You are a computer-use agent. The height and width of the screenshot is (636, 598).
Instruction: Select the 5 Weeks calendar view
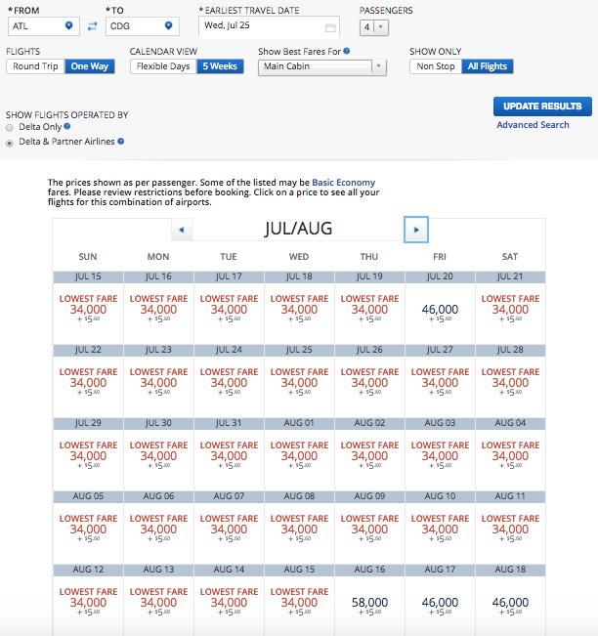click(x=221, y=66)
